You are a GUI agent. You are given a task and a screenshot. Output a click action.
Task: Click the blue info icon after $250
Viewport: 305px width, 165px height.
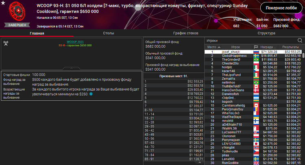click(x=91, y=94)
